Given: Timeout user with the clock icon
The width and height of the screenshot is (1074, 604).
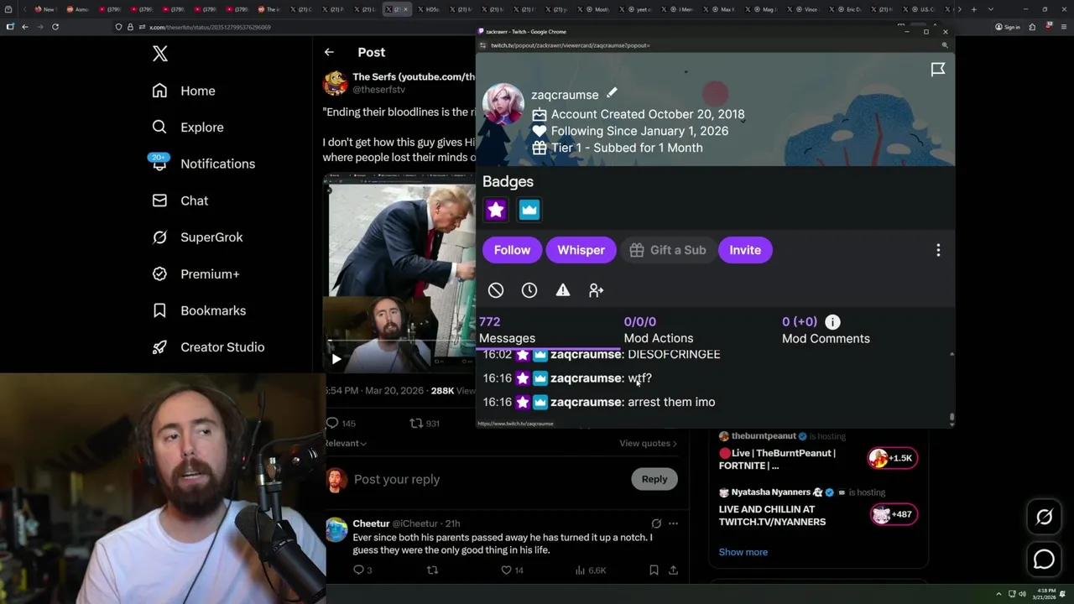Looking at the screenshot, I should click(x=529, y=290).
